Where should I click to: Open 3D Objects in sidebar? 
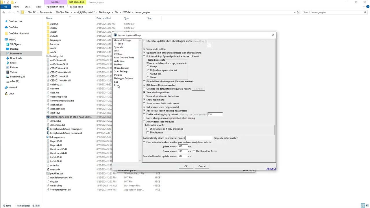click(x=16, y=44)
